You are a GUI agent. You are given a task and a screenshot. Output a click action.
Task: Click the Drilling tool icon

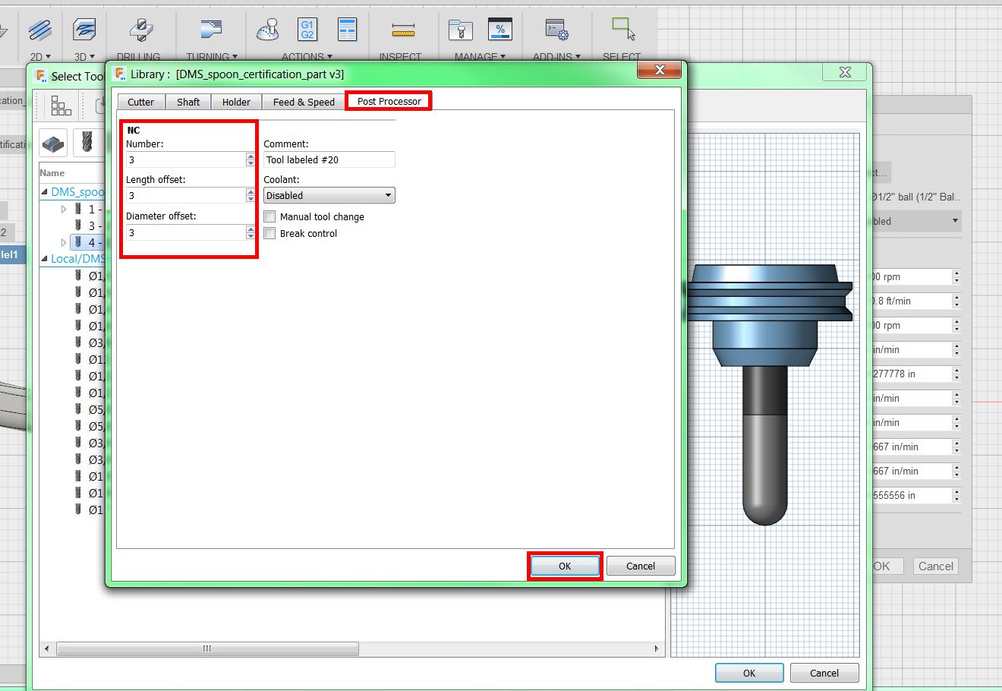[140, 30]
